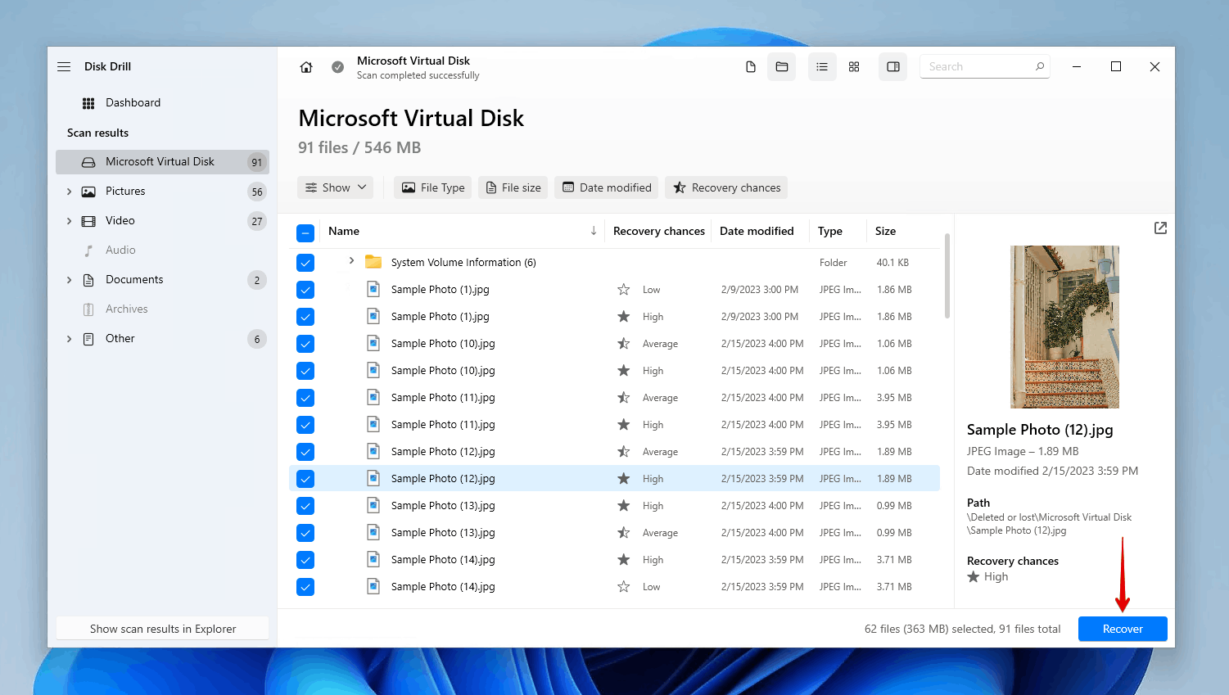Uncheck Sample Photo (12).jpg
The image size is (1229, 695).
point(305,478)
